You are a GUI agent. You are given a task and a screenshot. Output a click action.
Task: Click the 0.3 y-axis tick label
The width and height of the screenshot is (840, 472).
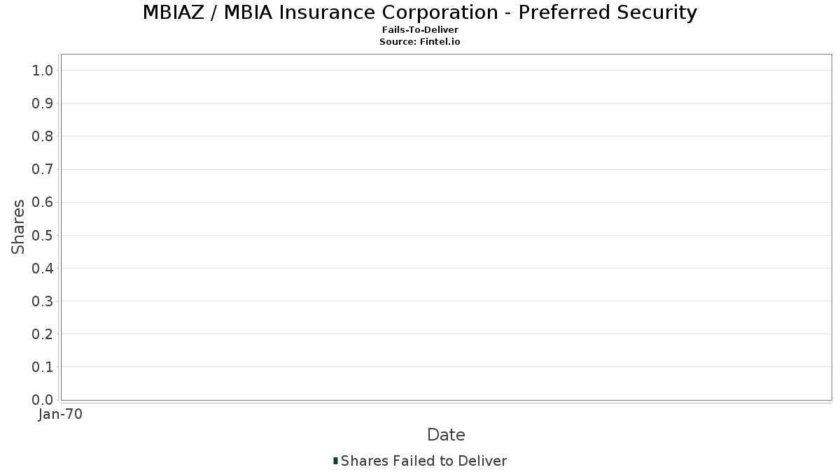pos(43,301)
